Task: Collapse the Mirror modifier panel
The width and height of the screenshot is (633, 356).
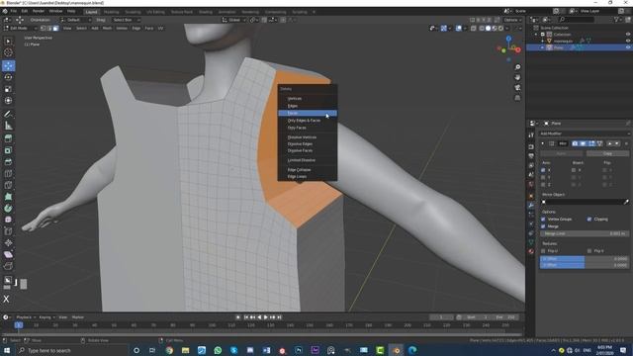Action: click(x=543, y=143)
